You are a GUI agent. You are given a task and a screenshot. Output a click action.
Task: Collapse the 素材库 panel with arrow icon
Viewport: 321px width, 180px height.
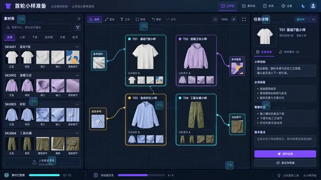(79, 18)
